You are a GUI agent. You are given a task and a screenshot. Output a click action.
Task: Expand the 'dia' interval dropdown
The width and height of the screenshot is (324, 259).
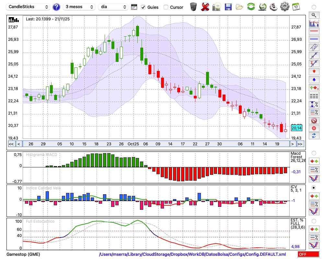tap(113, 7)
